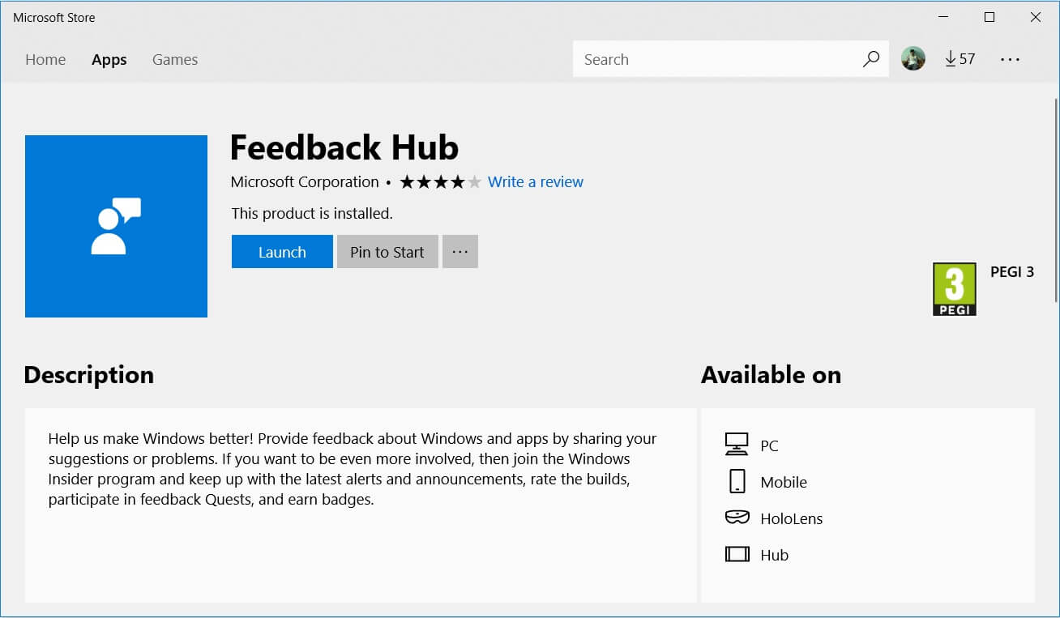The width and height of the screenshot is (1060, 618).
Task: Switch to the Games tab
Action: tap(174, 59)
